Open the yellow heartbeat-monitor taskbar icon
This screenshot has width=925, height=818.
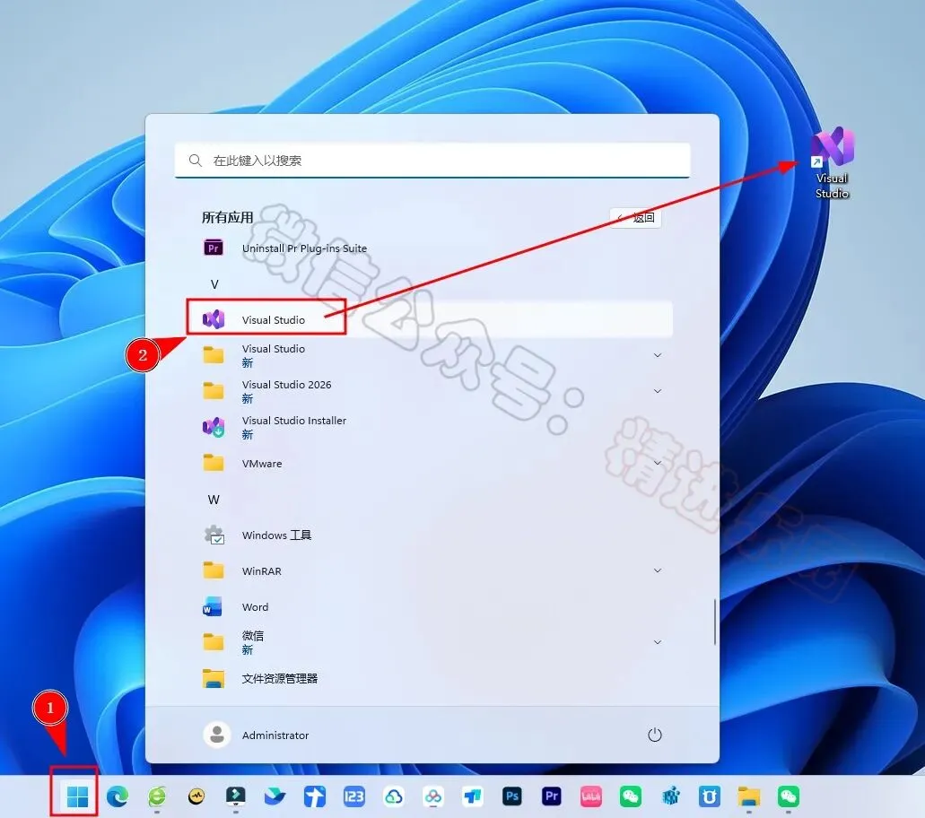[196, 796]
